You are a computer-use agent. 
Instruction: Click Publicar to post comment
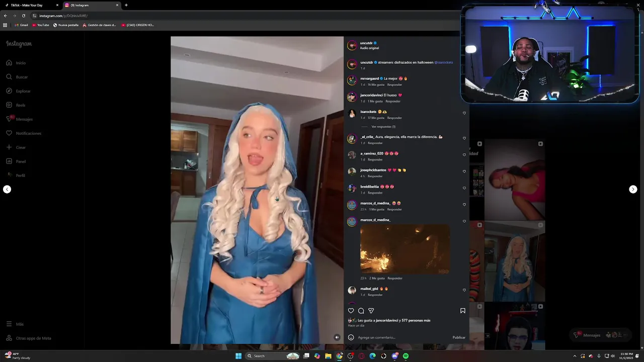[459, 337]
